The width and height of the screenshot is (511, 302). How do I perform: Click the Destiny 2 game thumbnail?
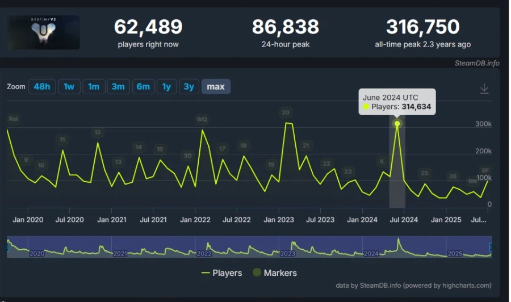[x=44, y=32]
